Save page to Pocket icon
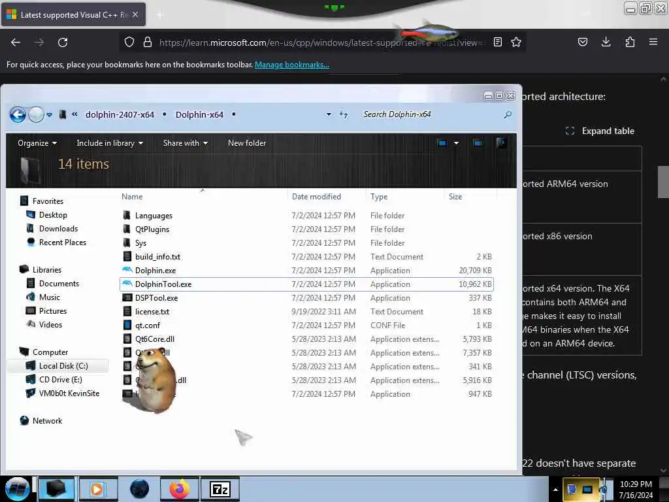The width and height of the screenshot is (669, 502). coord(582,42)
